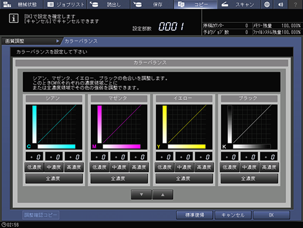
Task: Click the 調整確認コピー proof copy button
Action: [x=40, y=215]
